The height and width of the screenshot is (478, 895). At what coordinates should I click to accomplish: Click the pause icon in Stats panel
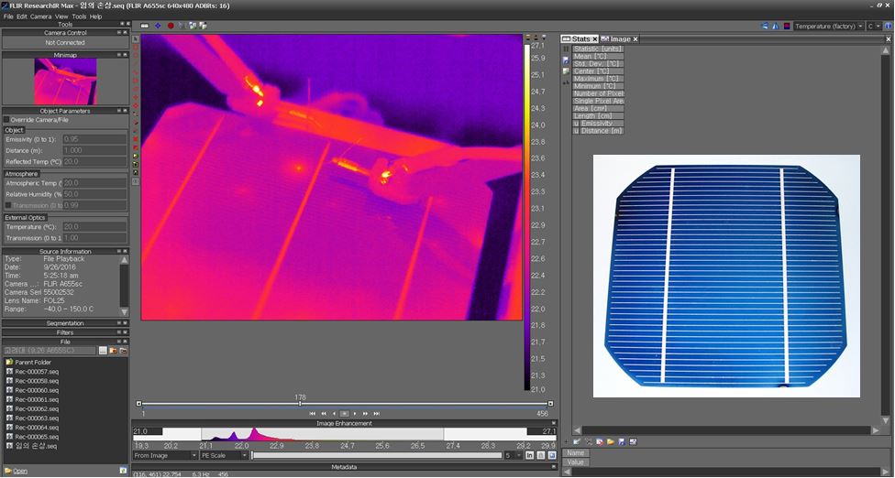(x=565, y=49)
